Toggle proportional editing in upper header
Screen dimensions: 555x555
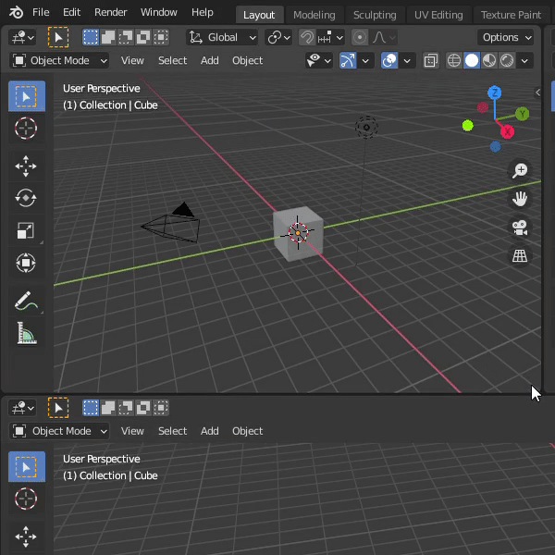pos(360,38)
